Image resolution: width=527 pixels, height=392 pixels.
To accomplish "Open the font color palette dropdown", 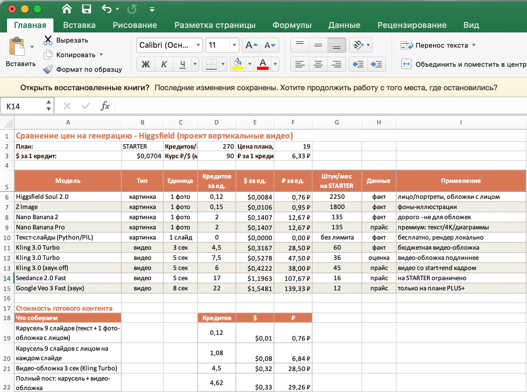I will (x=275, y=64).
